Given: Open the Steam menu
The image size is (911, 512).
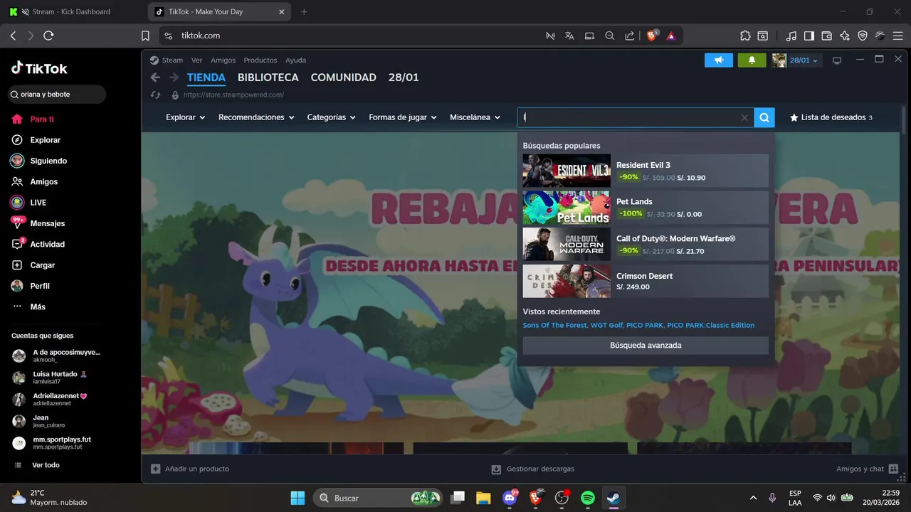Looking at the screenshot, I should (x=172, y=60).
